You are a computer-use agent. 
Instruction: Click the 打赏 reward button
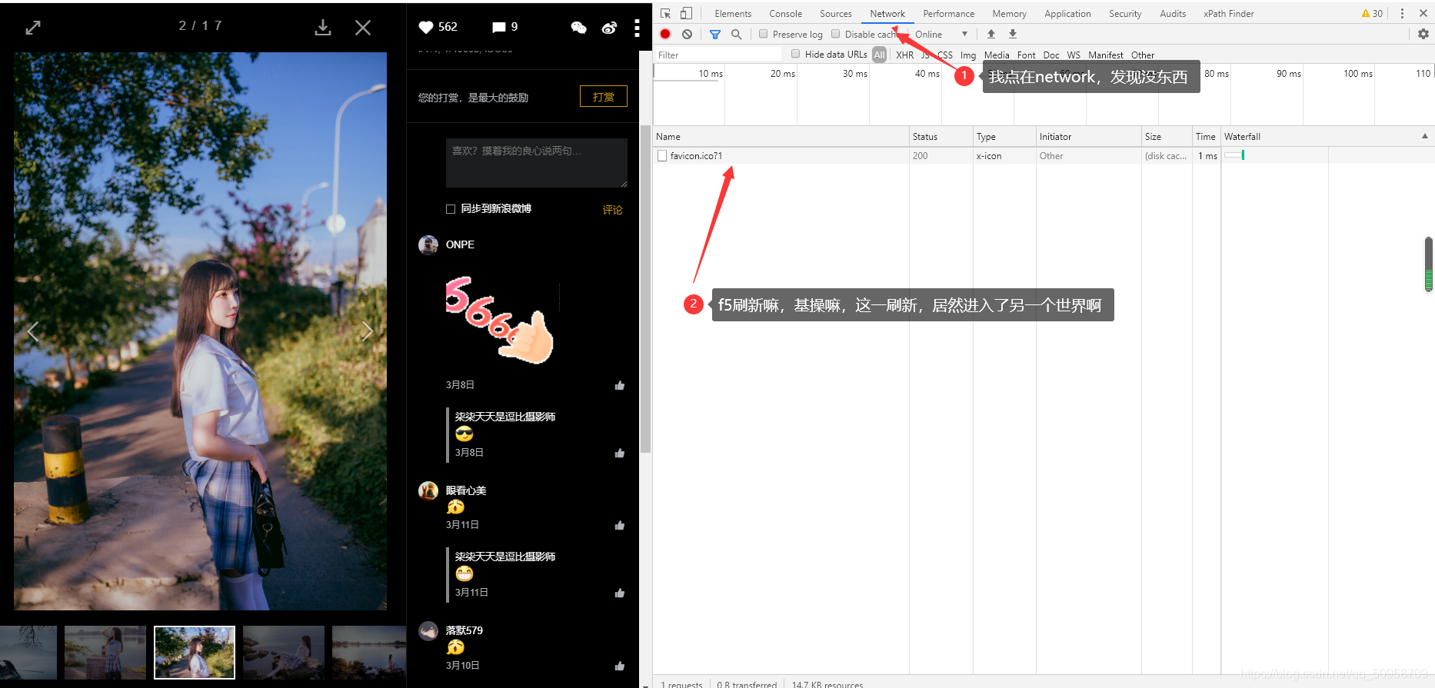coord(604,96)
